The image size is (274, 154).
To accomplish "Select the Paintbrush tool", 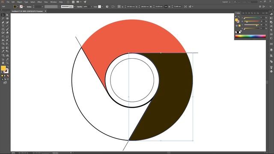I will click(x=7, y=30).
